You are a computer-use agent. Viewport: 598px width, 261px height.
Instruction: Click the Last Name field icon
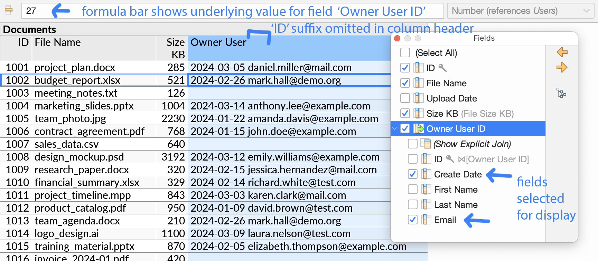coord(426,204)
